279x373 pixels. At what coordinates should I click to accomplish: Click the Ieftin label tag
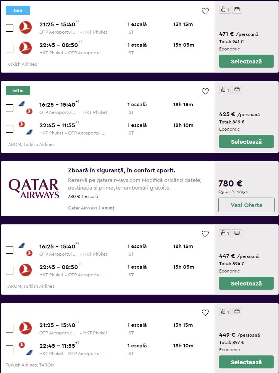coord(18,91)
